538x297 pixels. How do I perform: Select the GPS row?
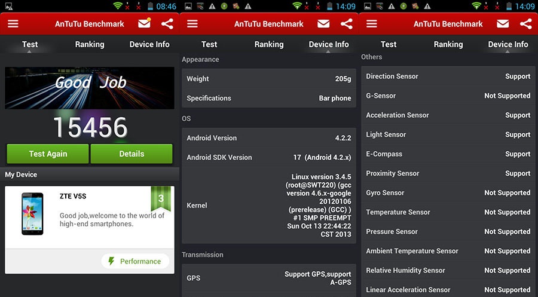tap(269, 278)
